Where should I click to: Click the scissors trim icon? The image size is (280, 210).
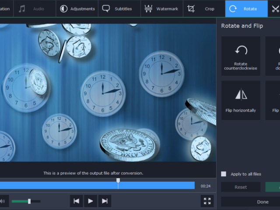tap(276, 9)
